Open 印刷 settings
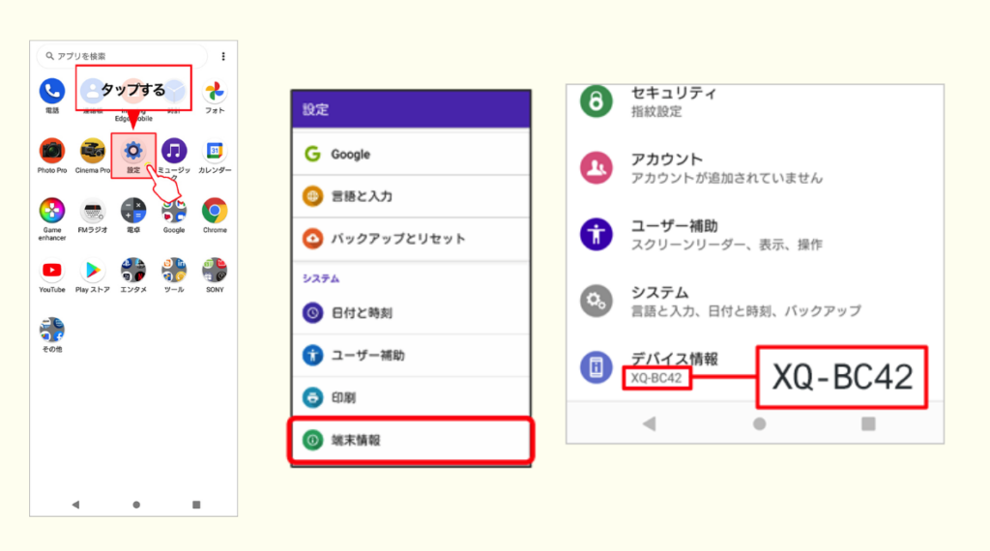 411,397
